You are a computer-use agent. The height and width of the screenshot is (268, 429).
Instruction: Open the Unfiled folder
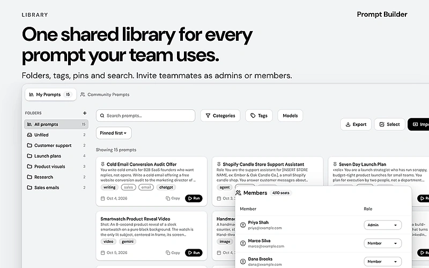56,135
